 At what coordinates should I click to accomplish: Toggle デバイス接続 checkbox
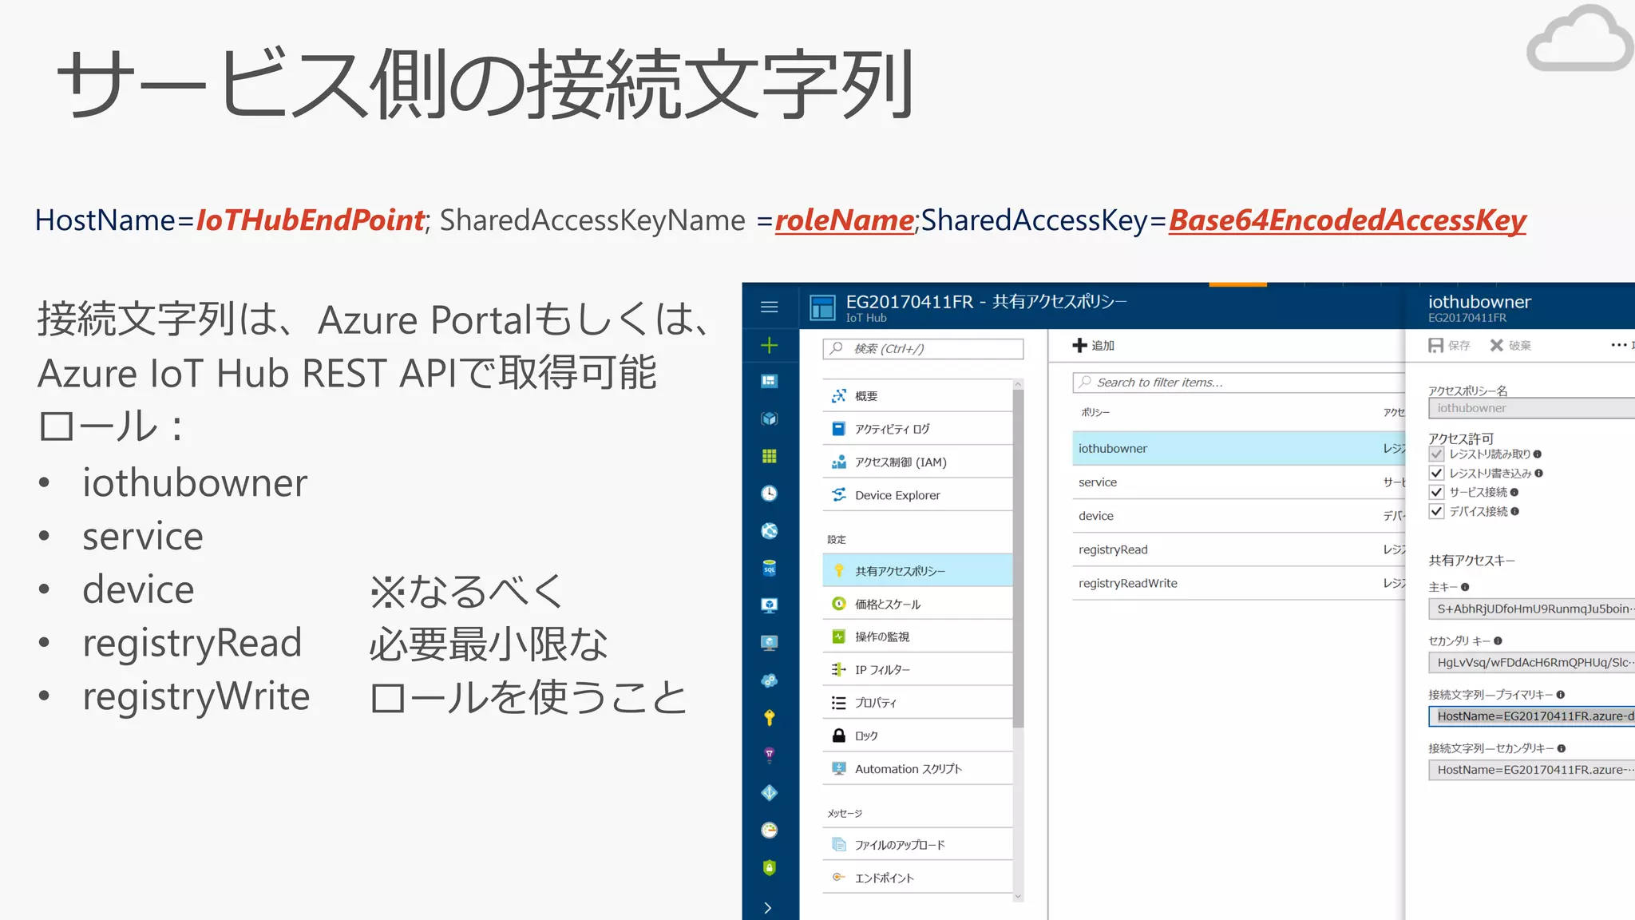pos(1436,511)
